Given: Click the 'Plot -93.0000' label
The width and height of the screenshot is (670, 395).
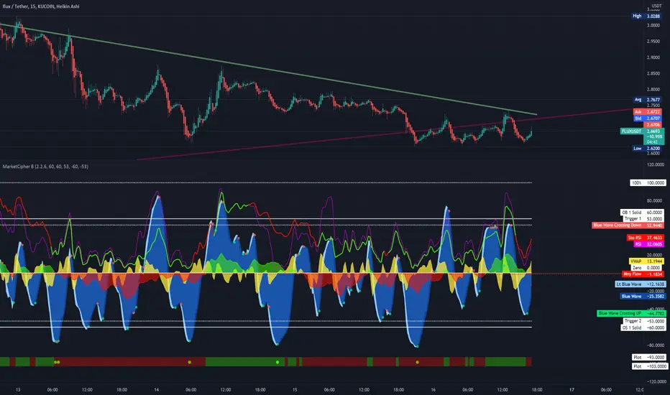Looking at the screenshot, I should click(x=649, y=357).
